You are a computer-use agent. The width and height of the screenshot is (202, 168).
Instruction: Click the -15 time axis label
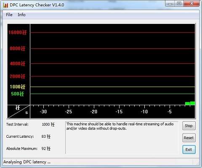(119, 112)
